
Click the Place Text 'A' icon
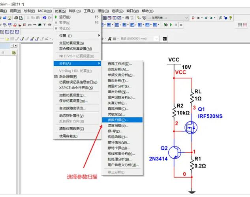tap(109, 39)
